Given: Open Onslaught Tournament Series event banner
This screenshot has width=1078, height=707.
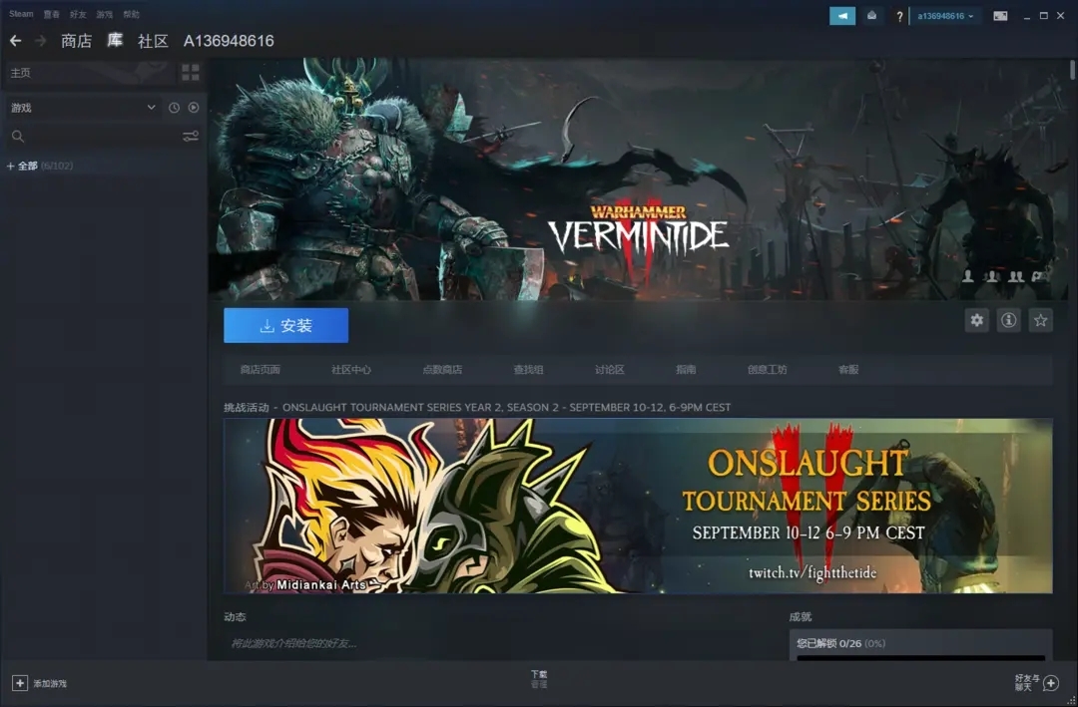Looking at the screenshot, I should 638,506.
